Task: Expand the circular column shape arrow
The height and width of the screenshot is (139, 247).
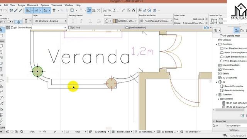Action: coord(111,21)
